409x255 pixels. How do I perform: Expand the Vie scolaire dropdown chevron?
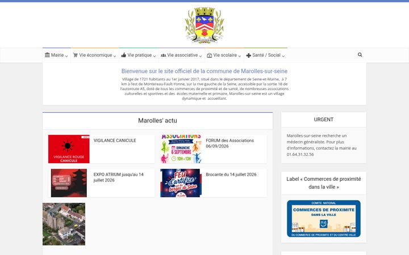click(240, 56)
